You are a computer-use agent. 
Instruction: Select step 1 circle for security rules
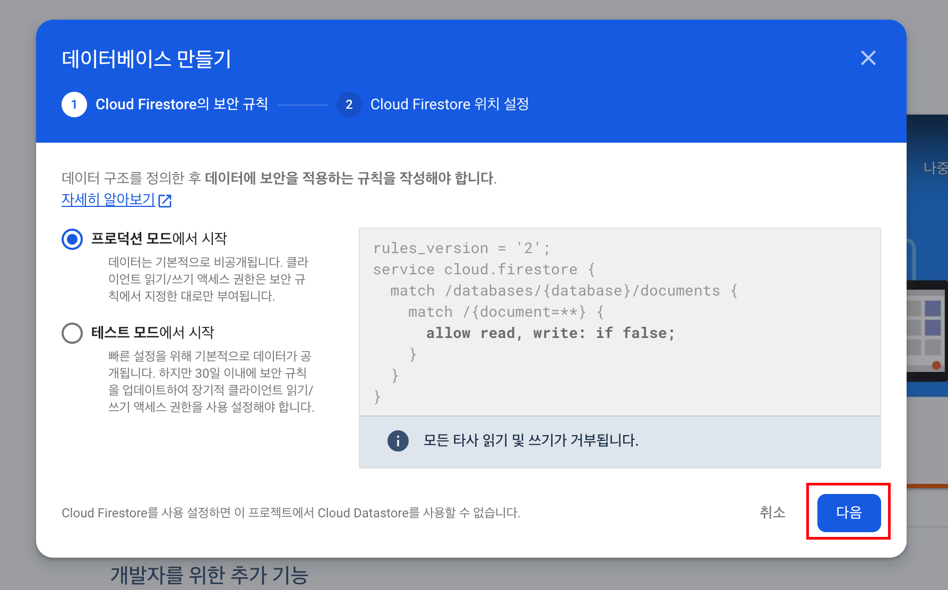click(74, 105)
